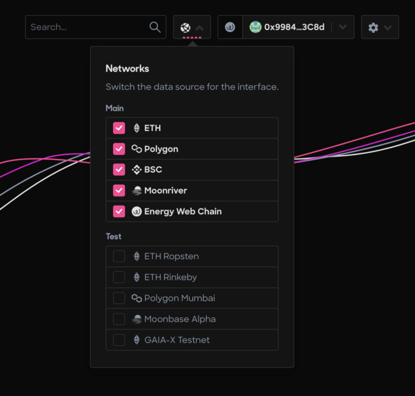415x396 pixels.
Task: Expand the wallet account dropdown arrow
Action: click(343, 27)
